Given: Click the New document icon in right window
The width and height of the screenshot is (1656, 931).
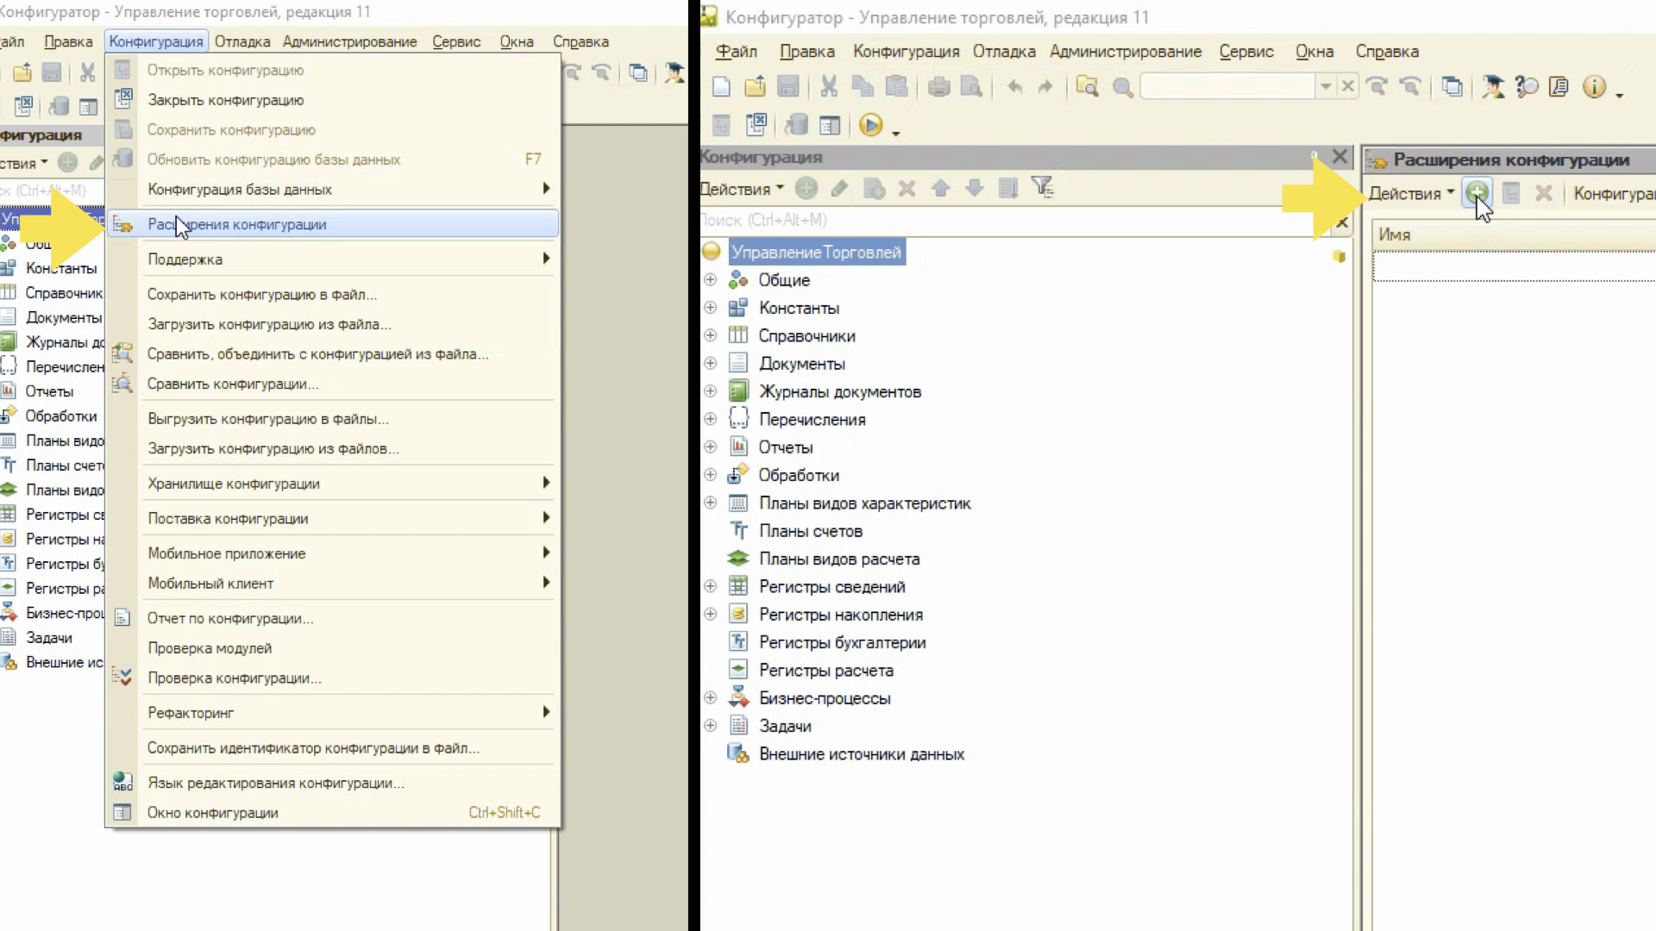Looking at the screenshot, I should 722,86.
